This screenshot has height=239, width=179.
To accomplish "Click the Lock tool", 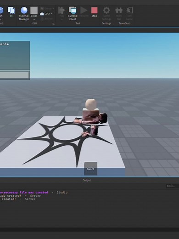I will (45, 14).
